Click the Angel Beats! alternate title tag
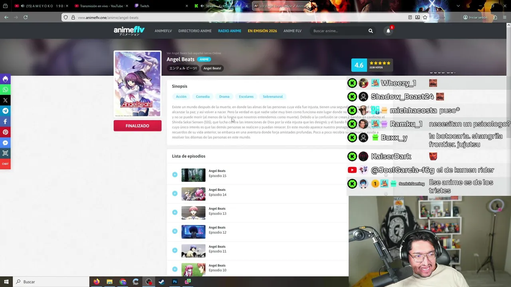The width and height of the screenshot is (511, 287). 212,68
